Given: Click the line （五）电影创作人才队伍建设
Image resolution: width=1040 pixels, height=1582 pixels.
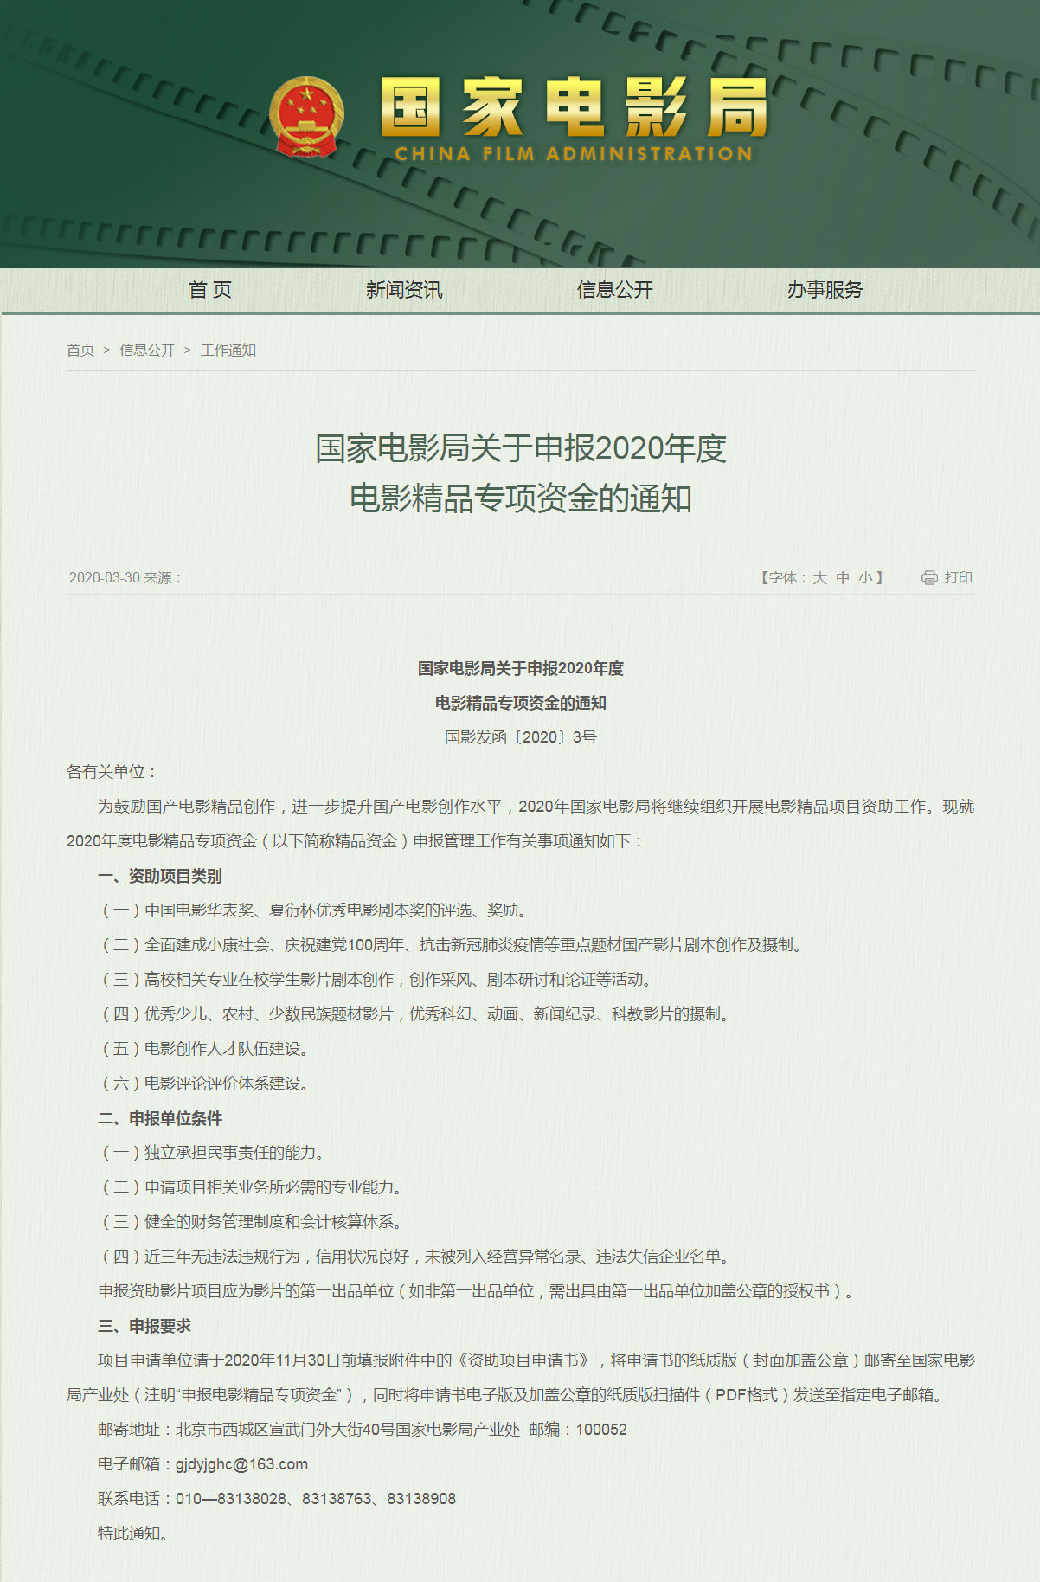Looking at the screenshot, I should tap(205, 1049).
